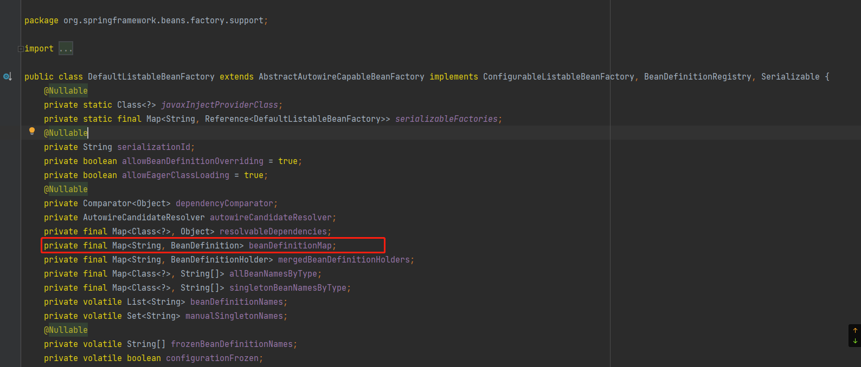Click the javaxInjectProviderClass field

pos(220,105)
